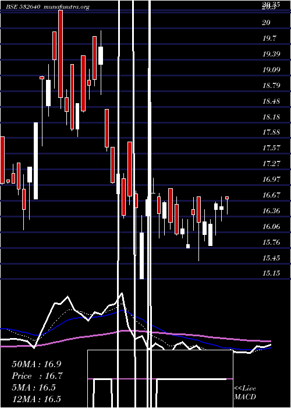Click the BSE 532640 ticker label
The height and width of the screenshot is (408, 291).
click(x=24, y=7)
